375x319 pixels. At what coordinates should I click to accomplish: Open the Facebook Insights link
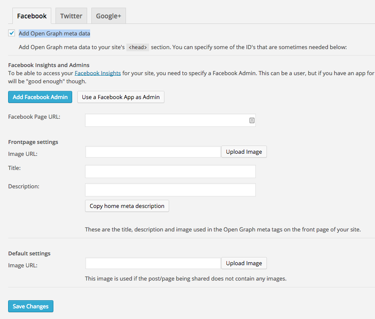click(97, 73)
